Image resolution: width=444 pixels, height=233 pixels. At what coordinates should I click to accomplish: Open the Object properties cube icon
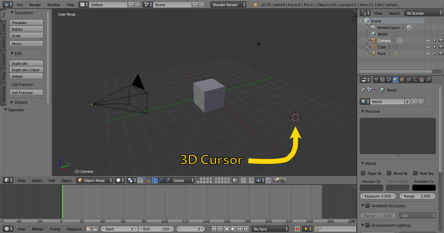[x=402, y=80]
